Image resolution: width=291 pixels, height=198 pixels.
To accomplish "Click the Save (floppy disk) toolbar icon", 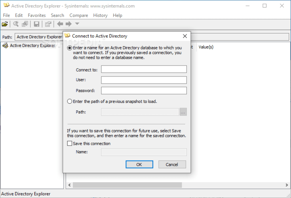I will coord(36,24).
